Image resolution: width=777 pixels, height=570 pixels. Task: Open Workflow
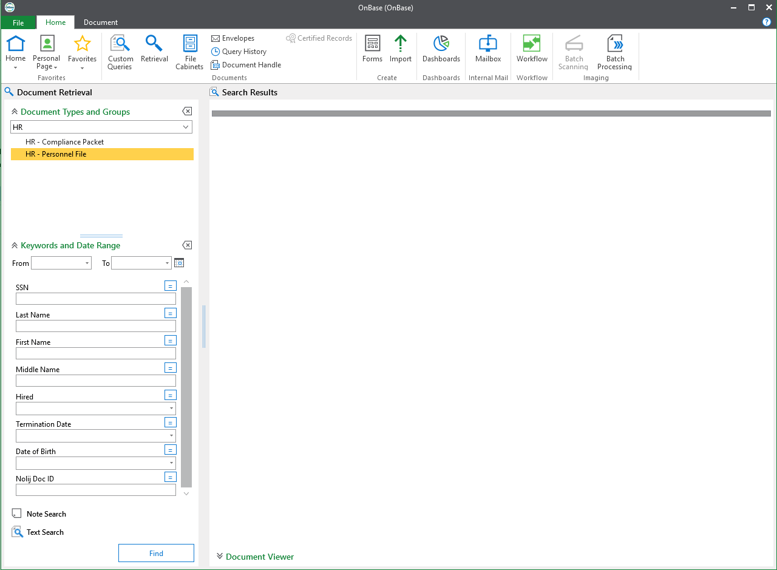[x=532, y=49]
